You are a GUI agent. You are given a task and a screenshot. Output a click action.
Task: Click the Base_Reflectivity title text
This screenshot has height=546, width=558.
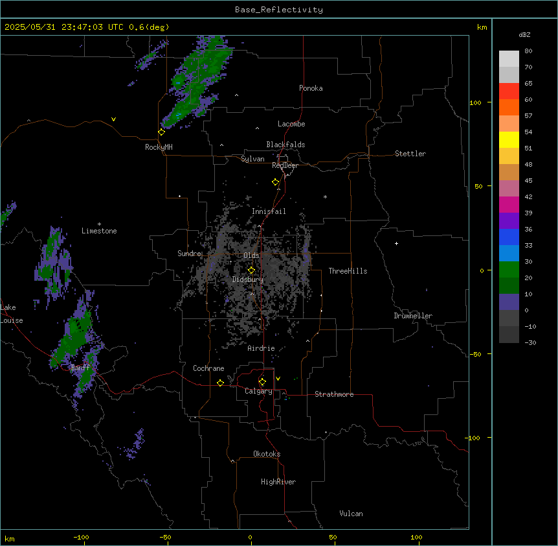pos(279,10)
